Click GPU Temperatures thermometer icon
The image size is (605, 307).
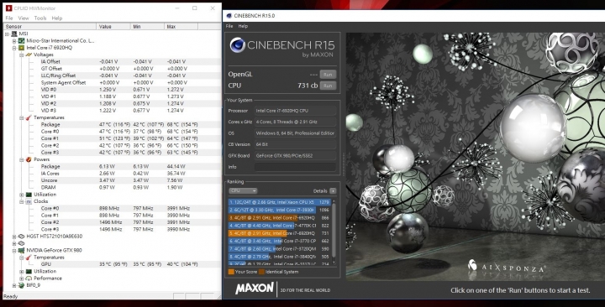pos(29,258)
